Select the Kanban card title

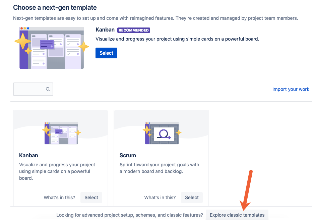point(28,155)
